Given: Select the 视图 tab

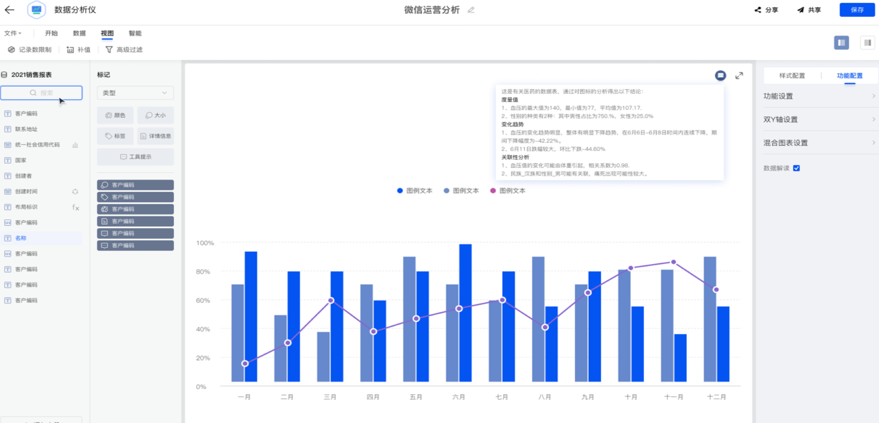Looking at the screenshot, I should click(x=107, y=33).
